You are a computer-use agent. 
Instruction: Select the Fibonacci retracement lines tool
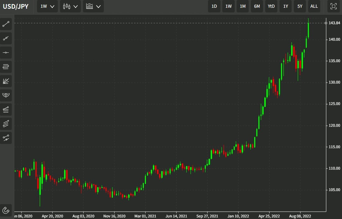[x=6, y=67]
